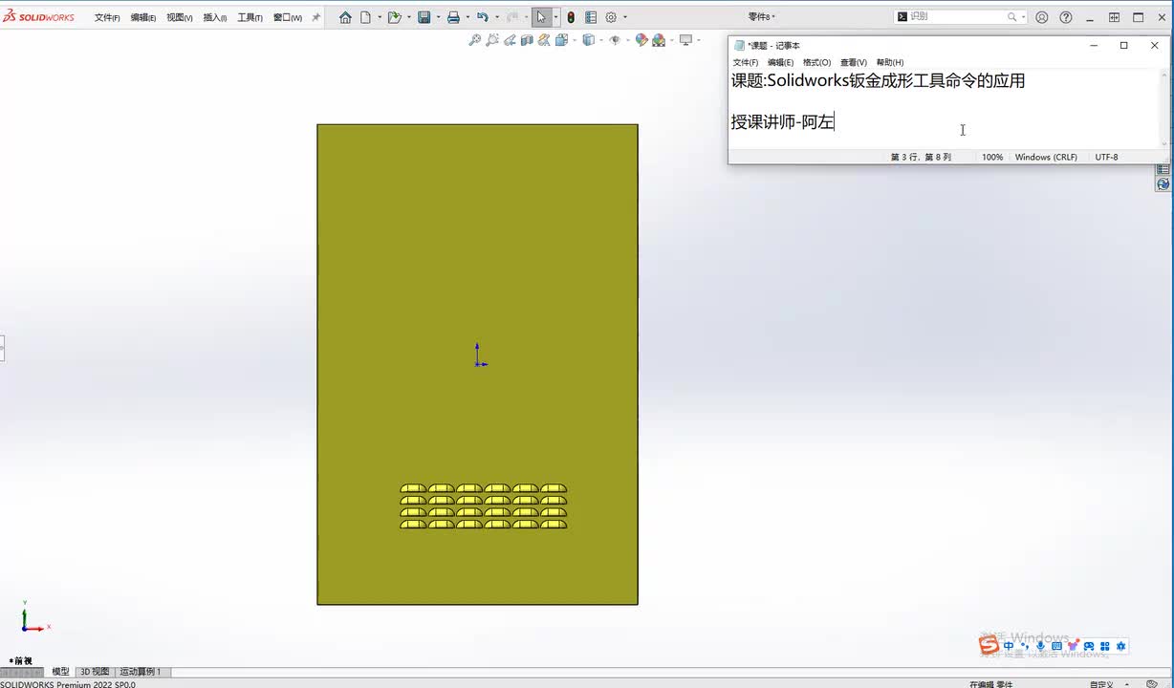The height and width of the screenshot is (688, 1174).
Task: Click the Dynamic Annotation Views icon
Action: [x=544, y=40]
